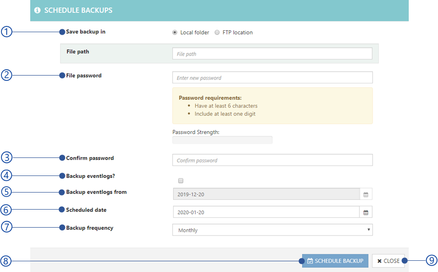Click the Scheduled date field showing 2020-01-20
438x272 pixels.
point(266,212)
